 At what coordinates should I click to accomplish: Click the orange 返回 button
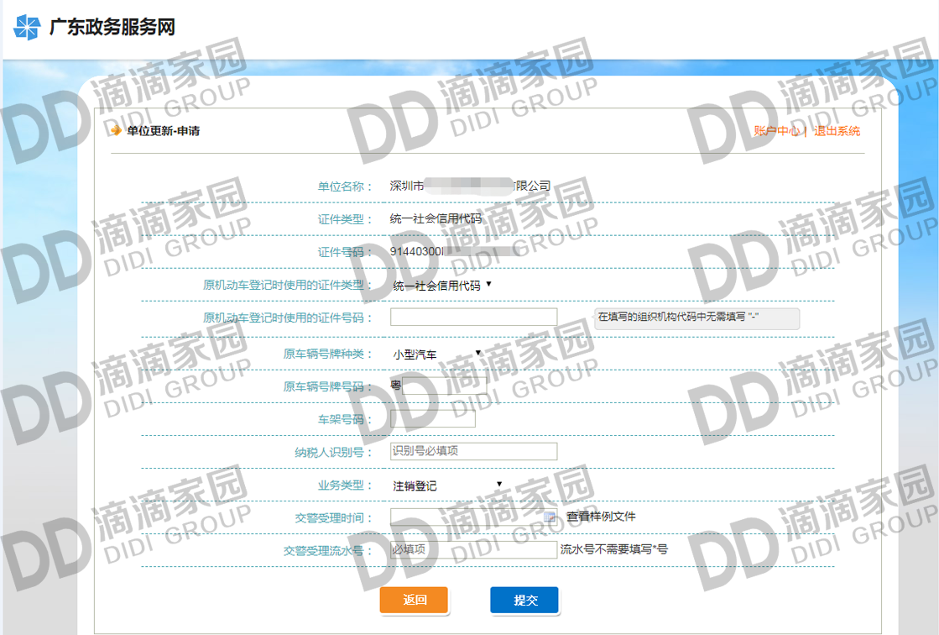tap(414, 600)
